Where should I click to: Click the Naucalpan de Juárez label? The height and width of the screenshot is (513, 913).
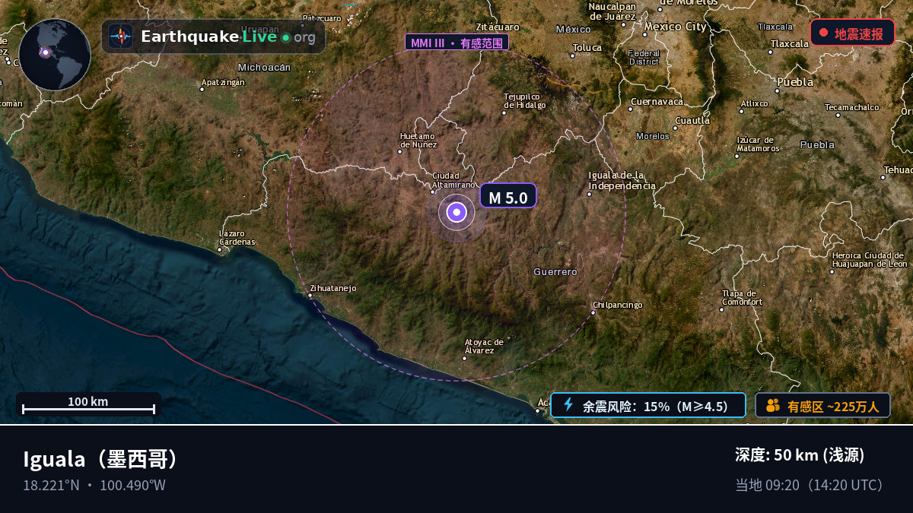(x=612, y=11)
